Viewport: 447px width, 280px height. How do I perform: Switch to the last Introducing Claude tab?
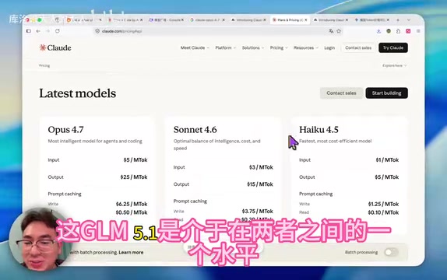point(331,20)
